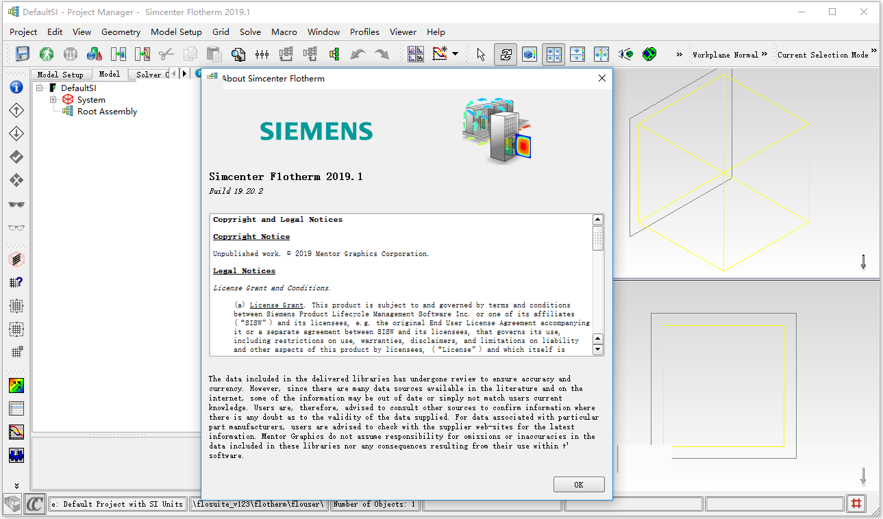This screenshot has width=883, height=519.
Task: Click OK in the About dialog
Action: point(578,485)
